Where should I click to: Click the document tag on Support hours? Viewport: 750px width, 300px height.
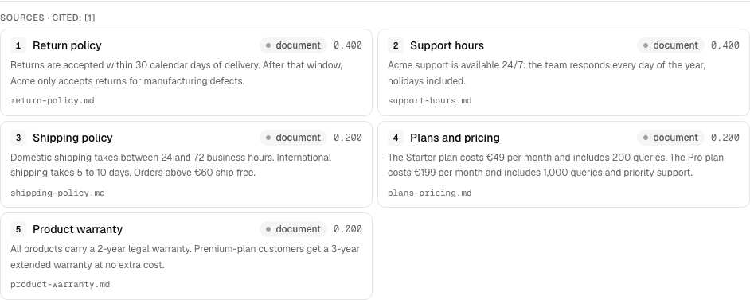click(x=670, y=45)
